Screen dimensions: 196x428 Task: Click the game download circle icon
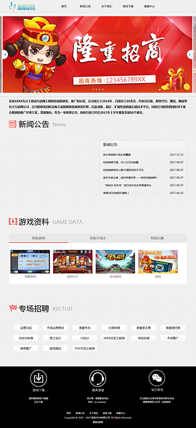coord(39,378)
